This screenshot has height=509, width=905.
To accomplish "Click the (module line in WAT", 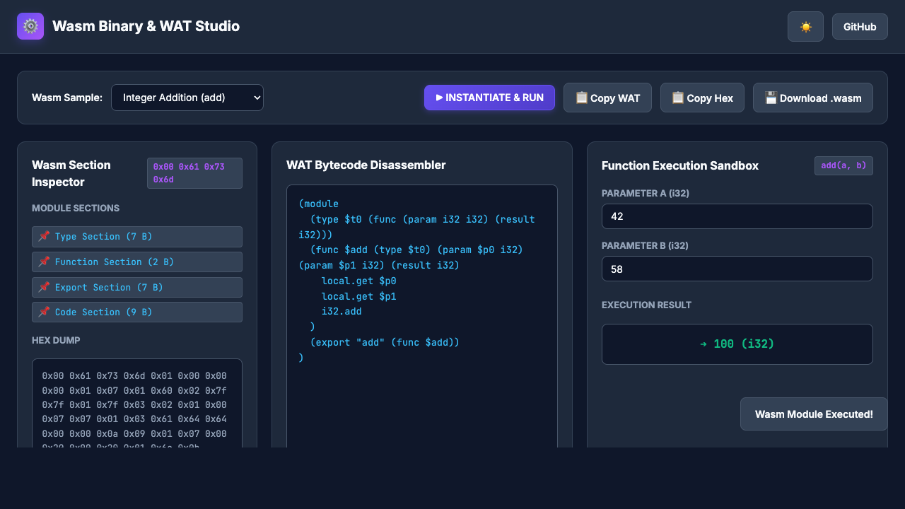I will pos(318,204).
